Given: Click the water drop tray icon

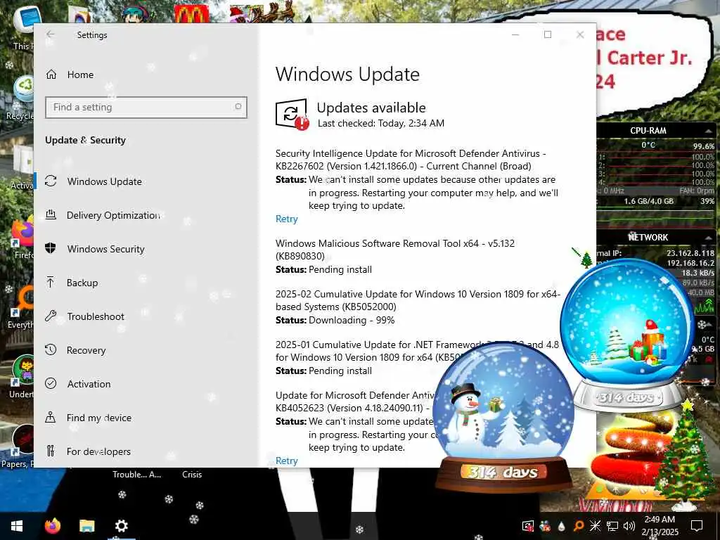Looking at the screenshot, I should 561,526.
